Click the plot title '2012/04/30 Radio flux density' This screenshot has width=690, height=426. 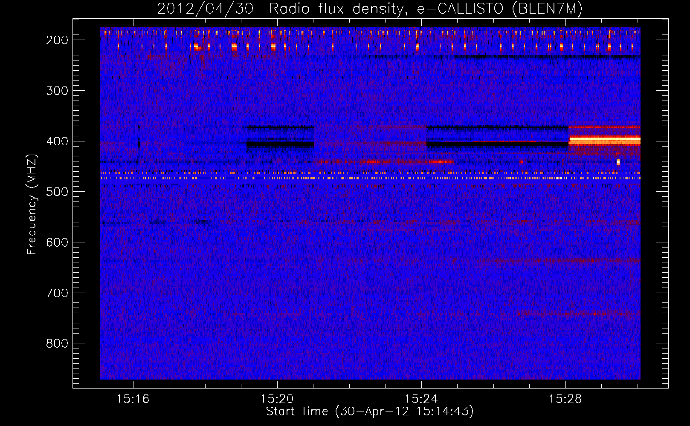pyautogui.click(x=281, y=9)
